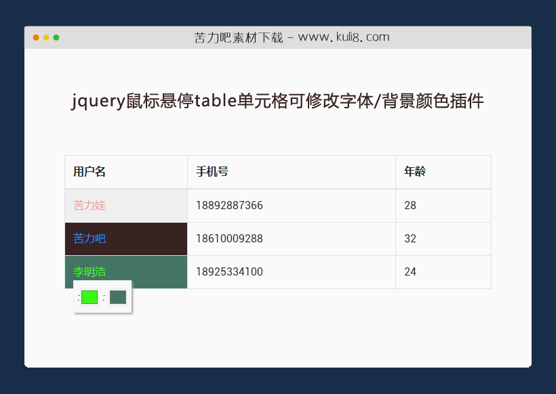Image resolution: width=556 pixels, height=394 pixels.
Task: Click the age cell showing 32
Action: 410,238
